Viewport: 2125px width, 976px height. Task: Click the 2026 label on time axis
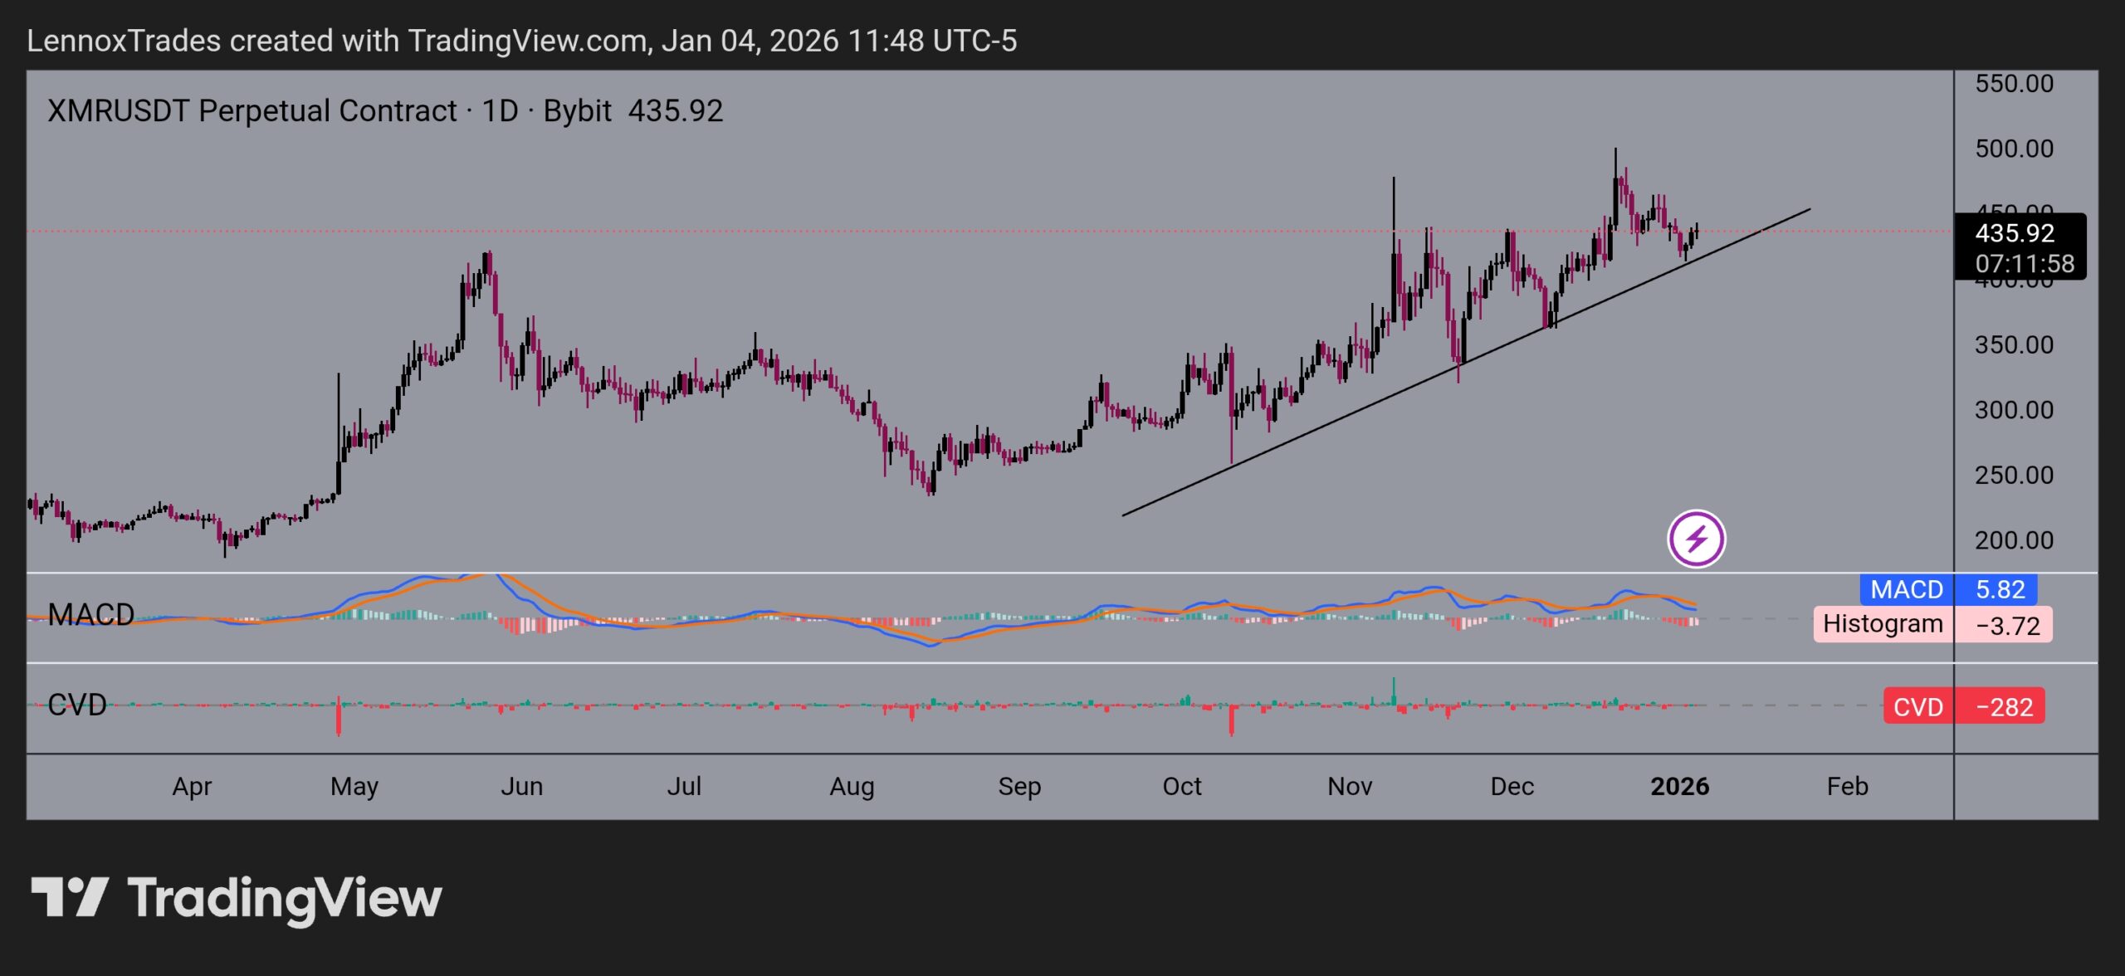point(1679,787)
